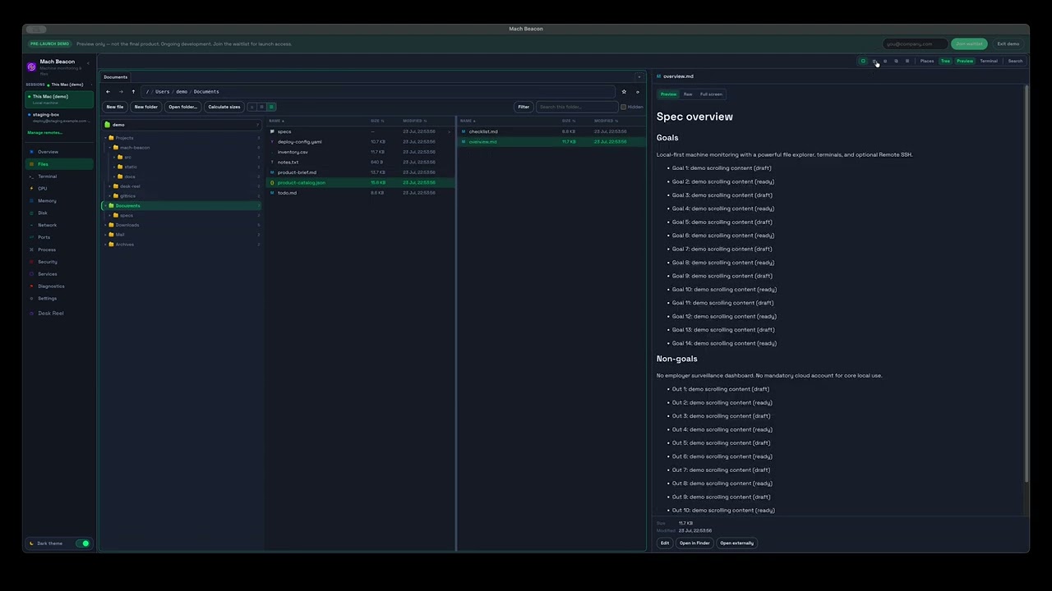Click the Calculate sizes button
The image size is (1052, 591).
(x=224, y=107)
